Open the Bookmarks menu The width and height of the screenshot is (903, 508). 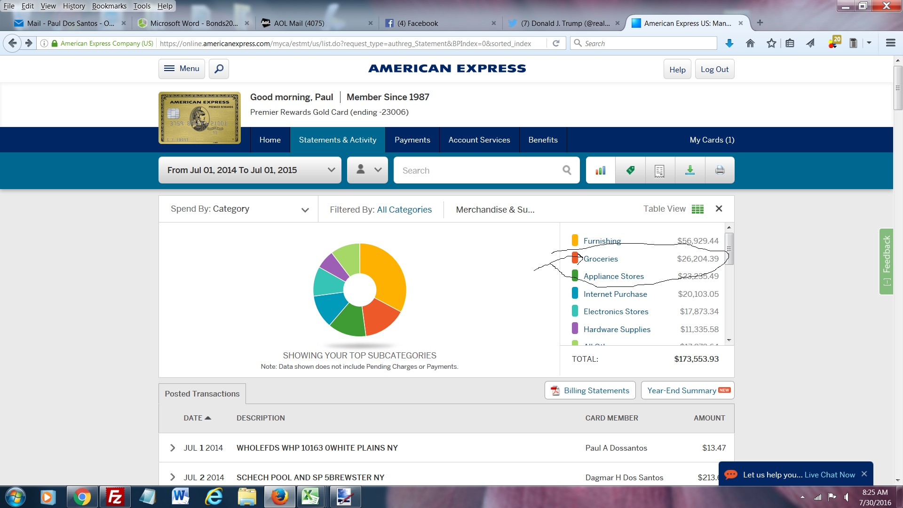pyautogui.click(x=109, y=6)
